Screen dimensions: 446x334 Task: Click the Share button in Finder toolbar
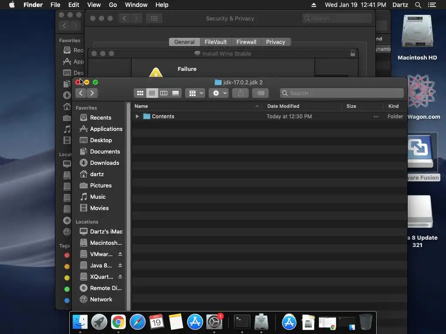(x=240, y=93)
